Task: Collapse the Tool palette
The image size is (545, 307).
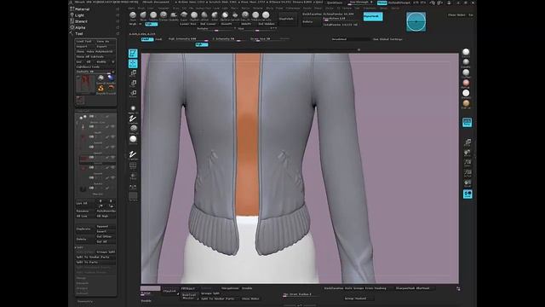Action: (79, 34)
